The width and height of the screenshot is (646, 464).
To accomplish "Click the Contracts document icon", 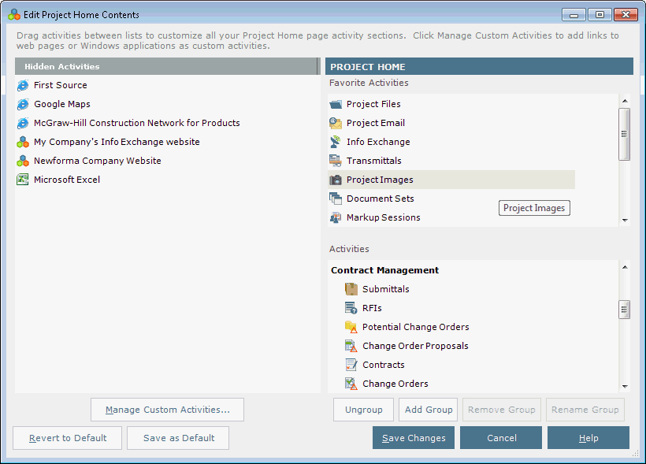I will 351,365.
